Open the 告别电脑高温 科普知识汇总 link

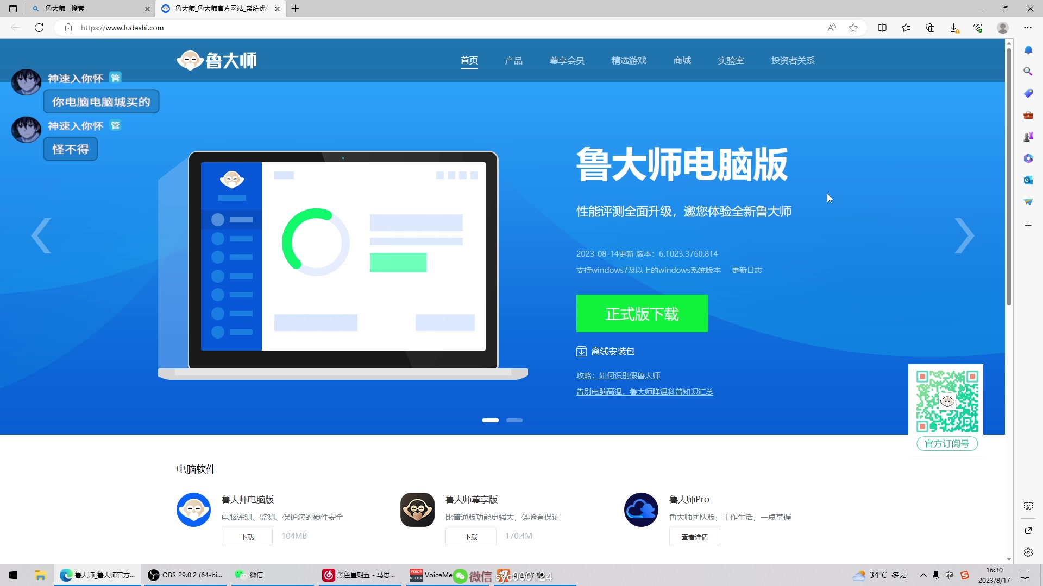(x=644, y=392)
